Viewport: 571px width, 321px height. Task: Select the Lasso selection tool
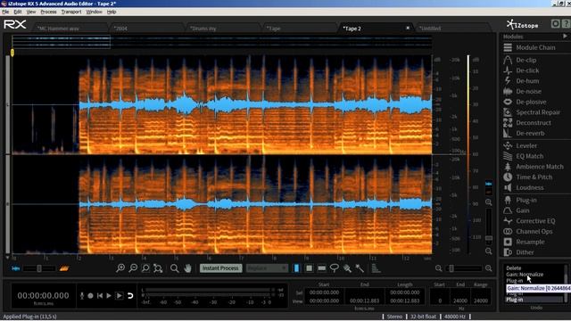pyautogui.click(x=335, y=268)
